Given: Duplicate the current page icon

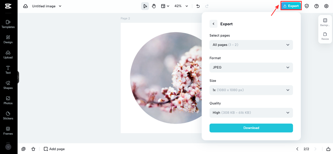Looking at the screenshot, I should click(x=24, y=149).
